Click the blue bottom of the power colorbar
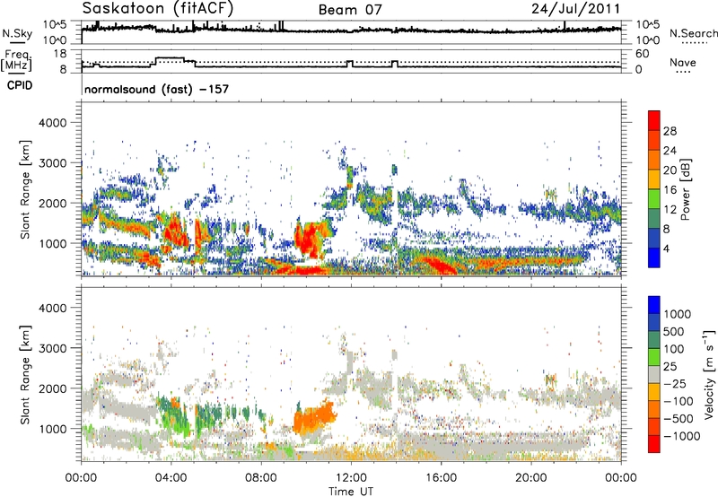The height and width of the screenshot is (497, 718). tap(654, 257)
